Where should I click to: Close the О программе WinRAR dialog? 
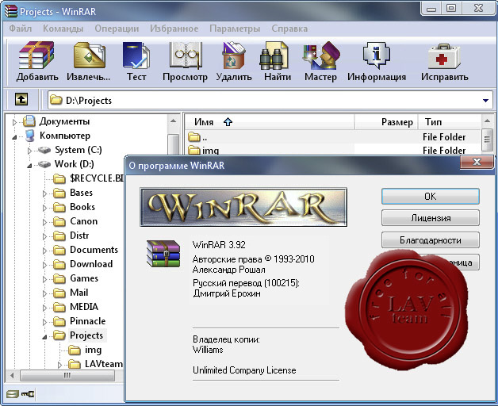pyautogui.click(x=477, y=162)
